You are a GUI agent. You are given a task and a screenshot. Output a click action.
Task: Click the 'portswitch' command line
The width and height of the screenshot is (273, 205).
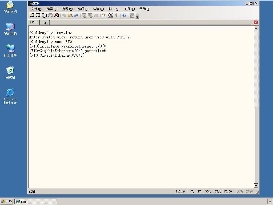pyautogui.click(x=68, y=51)
